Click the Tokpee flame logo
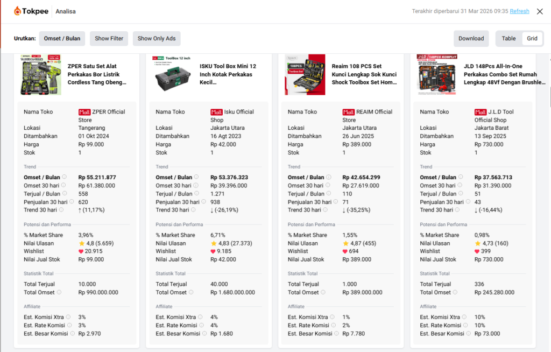The image size is (551, 352). (18, 11)
